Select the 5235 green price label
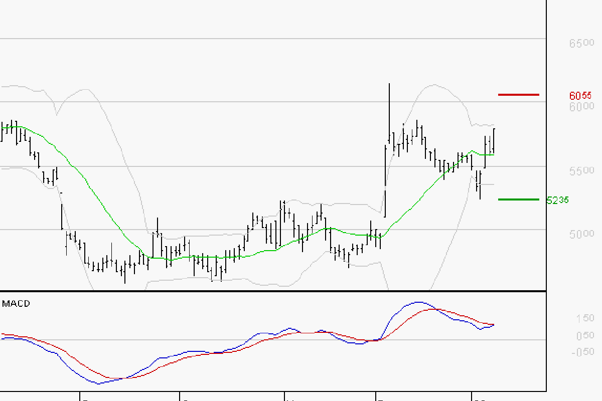 click(x=557, y=200)
